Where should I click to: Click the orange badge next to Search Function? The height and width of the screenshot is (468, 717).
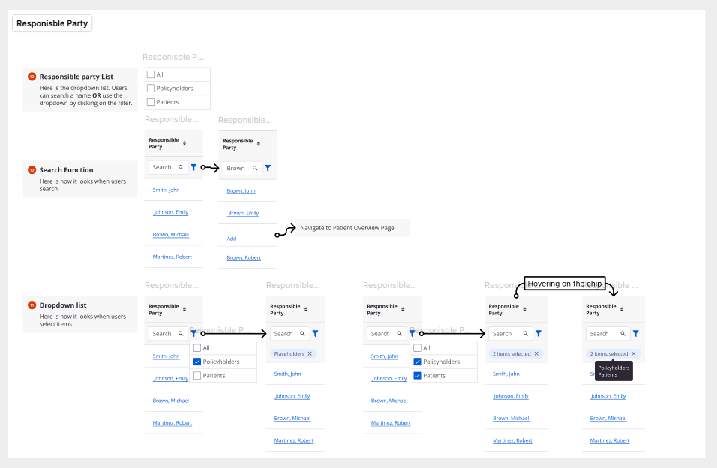tap(31, 170)
